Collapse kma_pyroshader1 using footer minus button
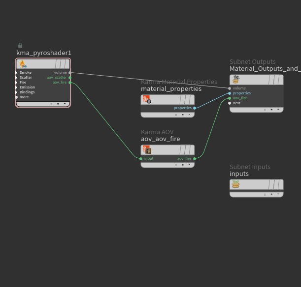The width and height of the screenshot is (301, 287). (65, 104)
